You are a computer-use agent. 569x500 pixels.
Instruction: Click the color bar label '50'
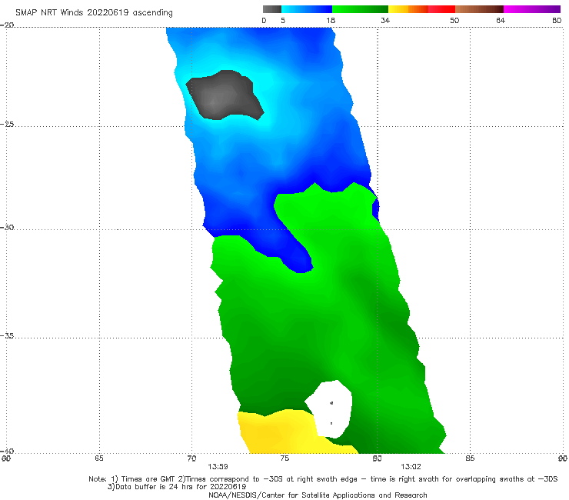[454, 20]
